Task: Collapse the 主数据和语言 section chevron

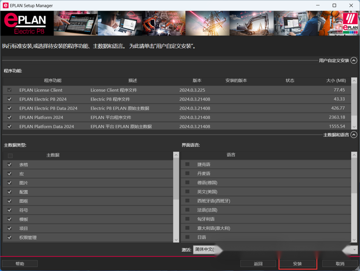Action: (354, 135)
